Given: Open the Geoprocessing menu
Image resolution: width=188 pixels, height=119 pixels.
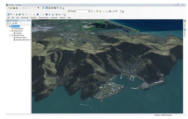Looking at the screenshot, I should [x=44, y=18].
